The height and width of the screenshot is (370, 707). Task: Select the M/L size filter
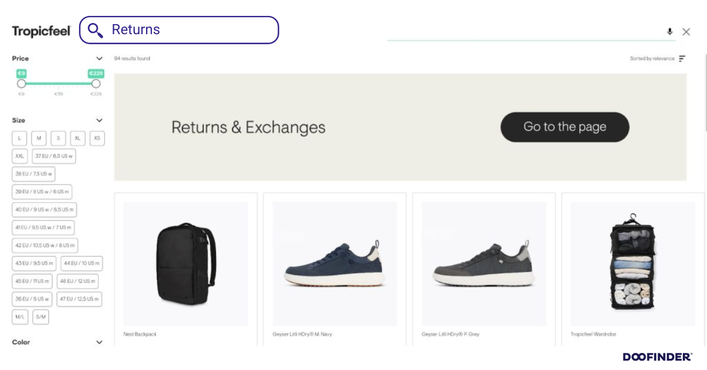(x=19, y=316)
